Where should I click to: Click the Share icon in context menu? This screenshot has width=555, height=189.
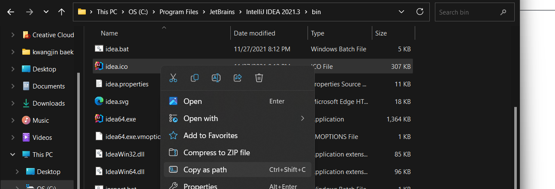pyautogui.click(x=238, y=78)
